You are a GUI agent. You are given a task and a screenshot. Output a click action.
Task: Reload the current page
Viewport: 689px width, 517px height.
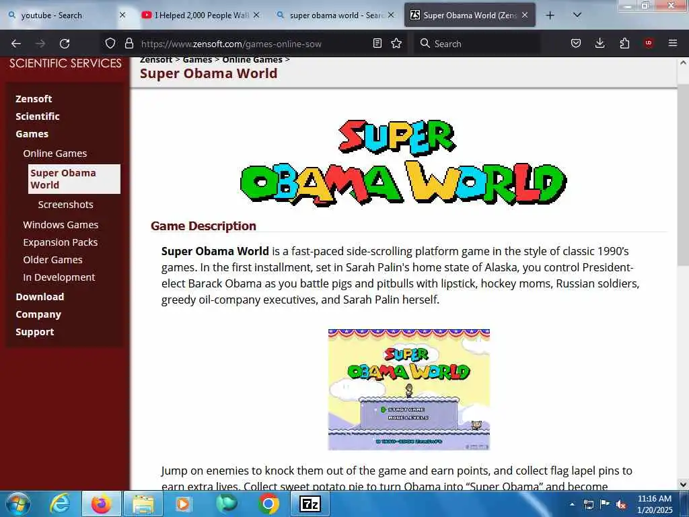65,44
